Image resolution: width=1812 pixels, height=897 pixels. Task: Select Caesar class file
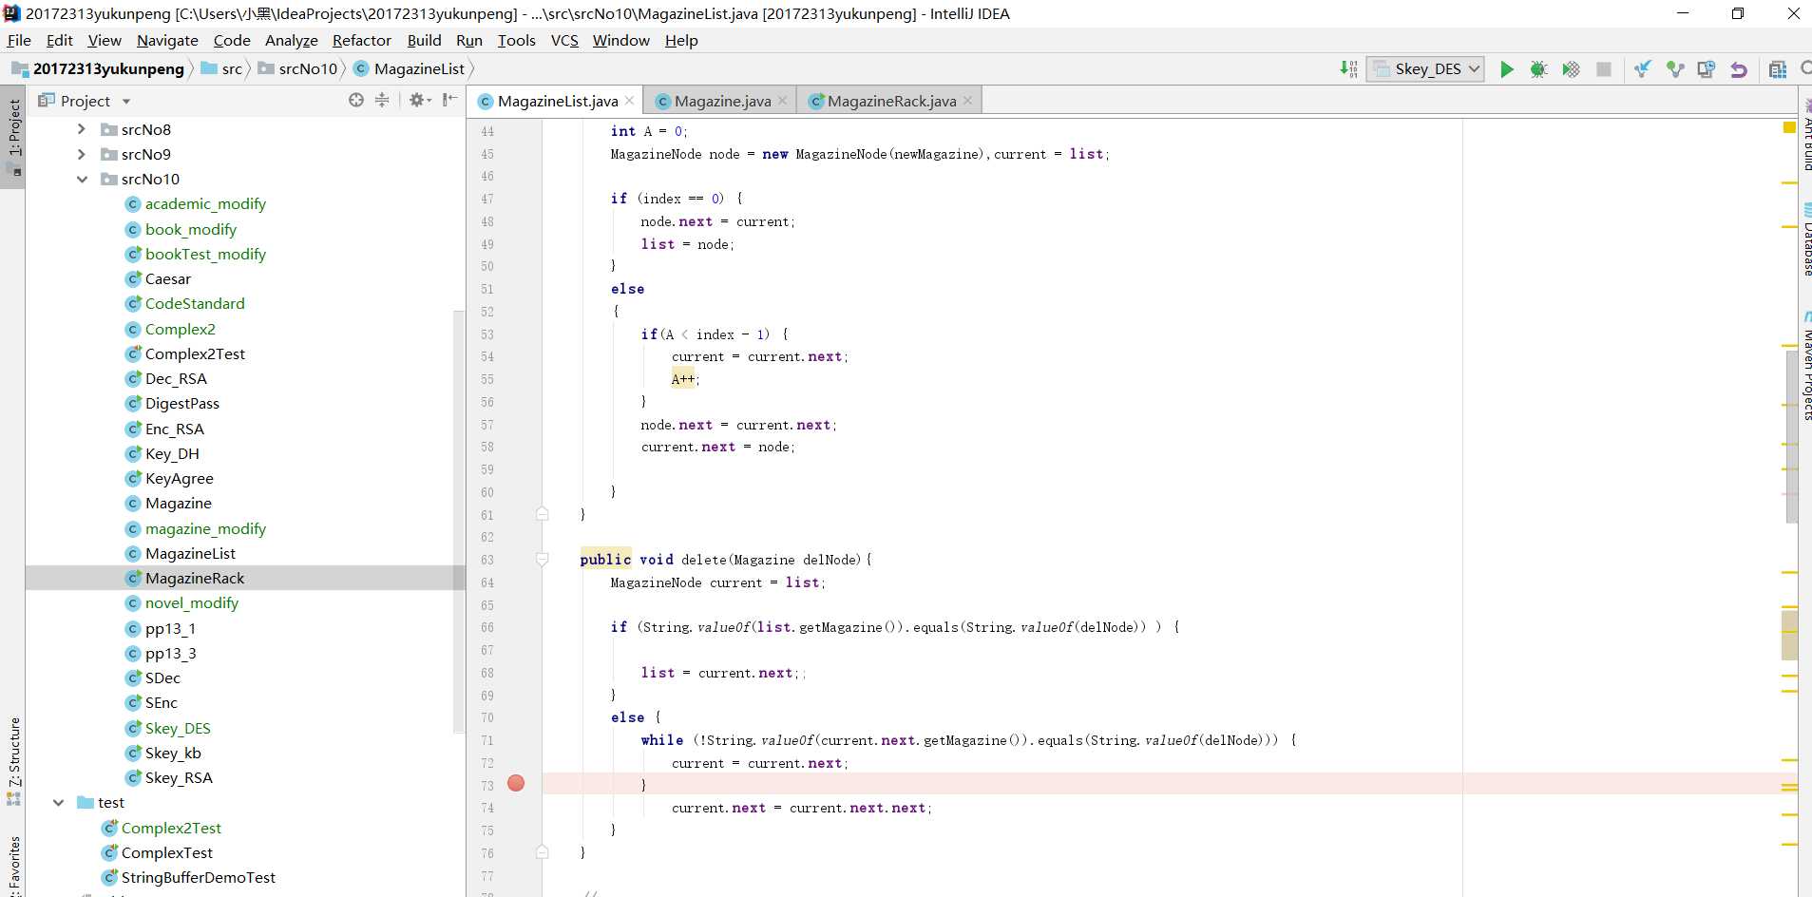coord(167,278)
